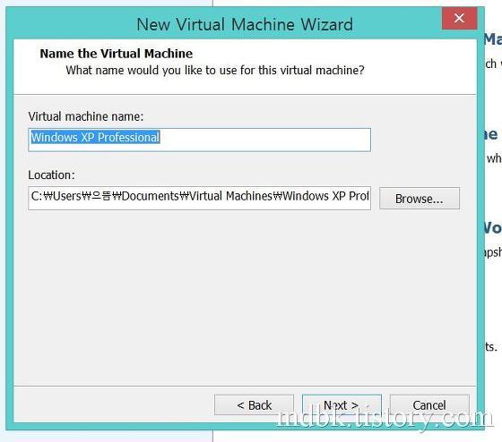Click the Location path input field
Viewport: 502px width, 442px height.
(199, 198)
